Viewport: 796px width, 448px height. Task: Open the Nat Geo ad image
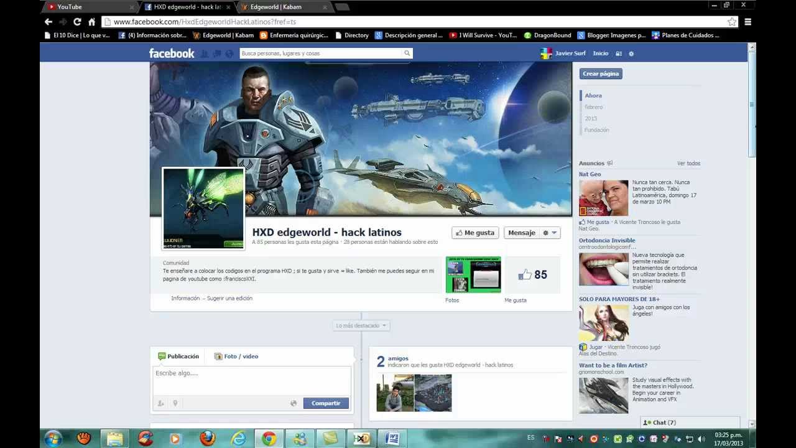click(604, 198)
